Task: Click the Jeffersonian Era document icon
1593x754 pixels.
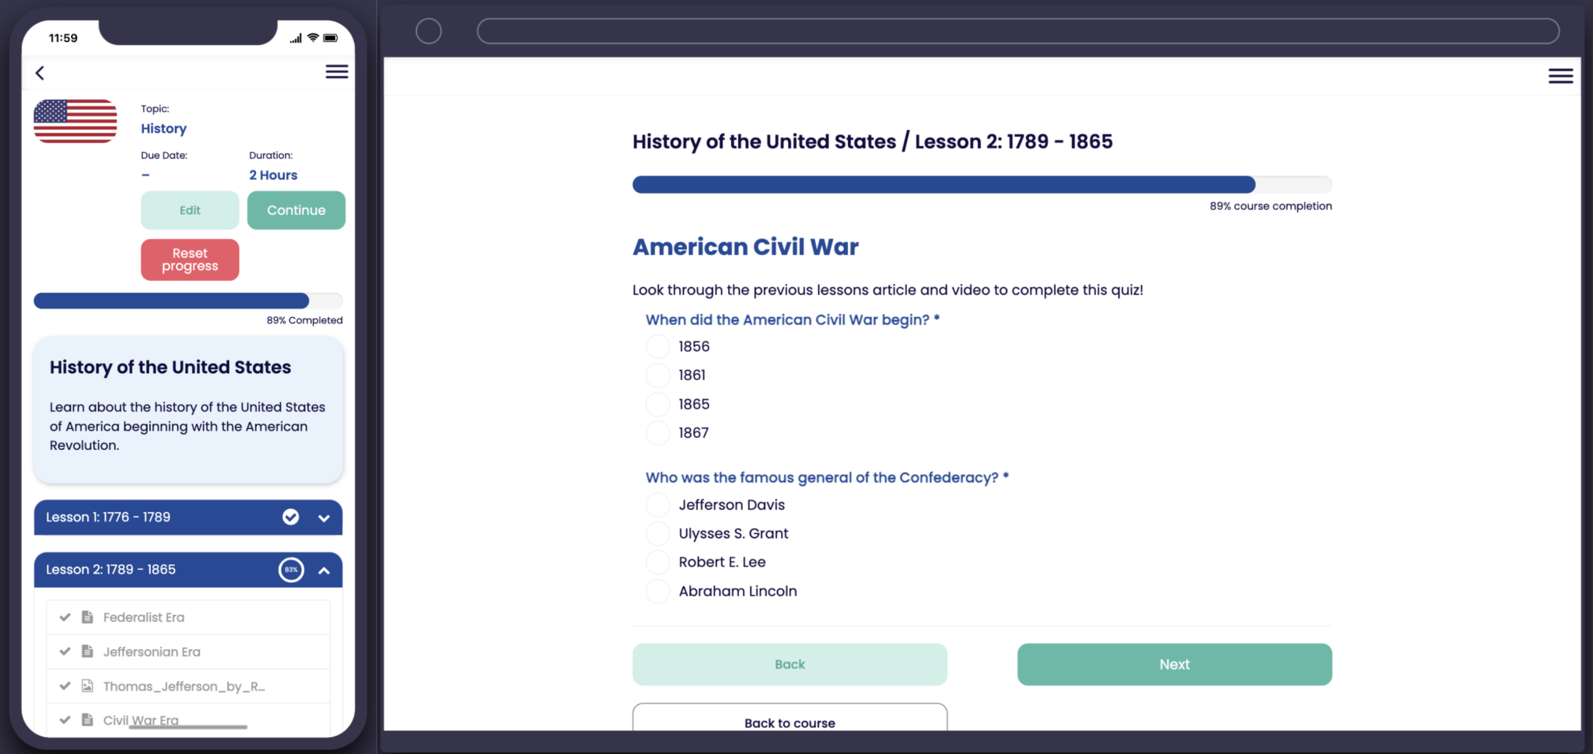Action: pyautogui.click(x=88, y=651)
